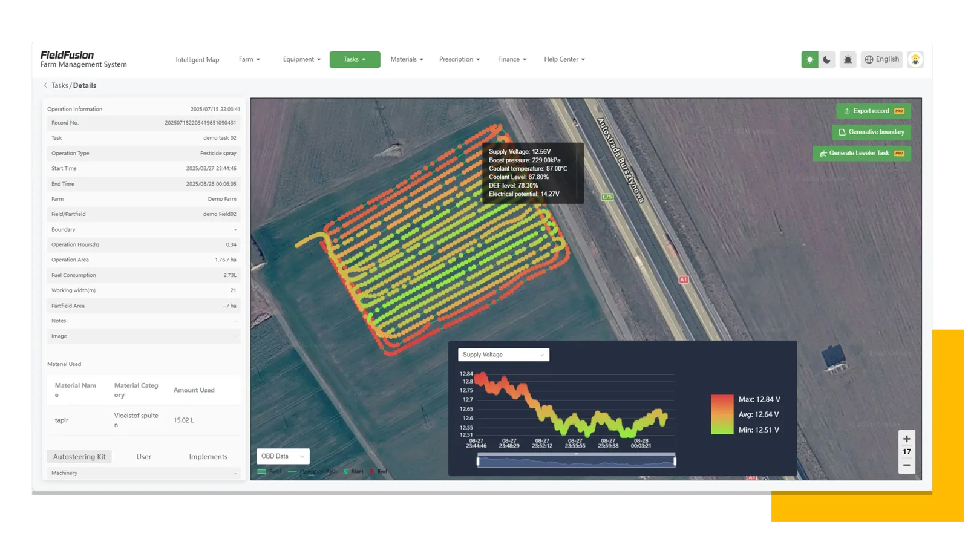
Task: Open the Help Center menu
Action: point(564,59)
